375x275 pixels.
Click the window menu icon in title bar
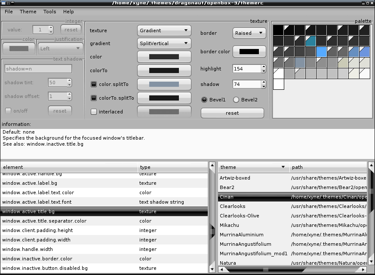tap(3, 3)
